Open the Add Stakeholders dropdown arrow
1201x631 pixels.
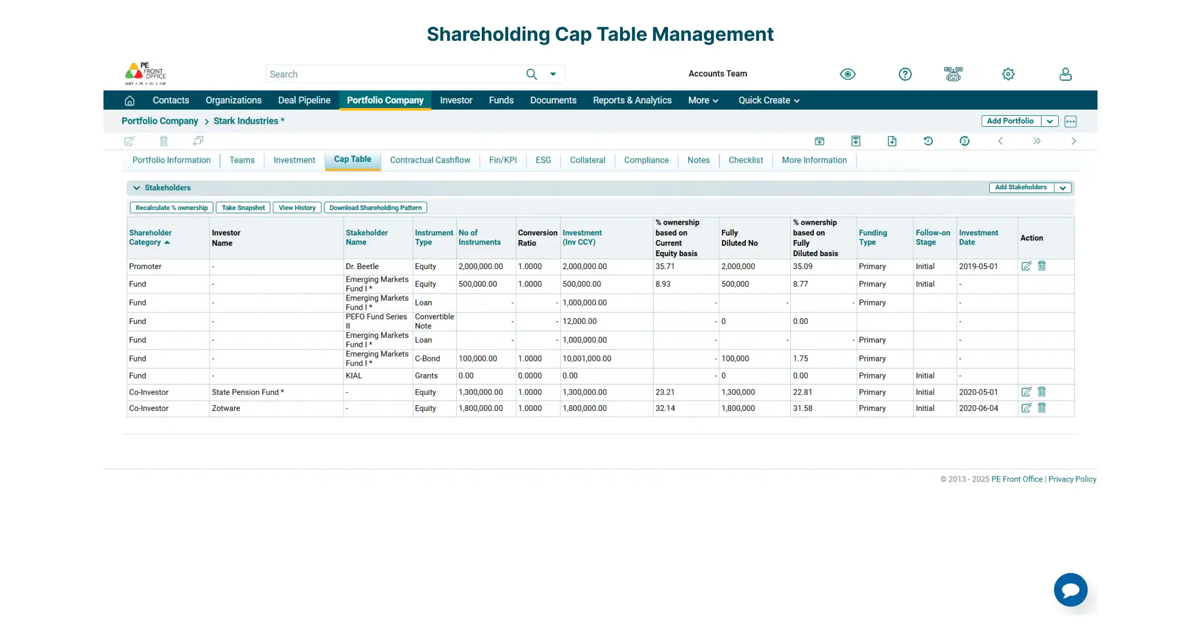click(x=1062, y=188)
